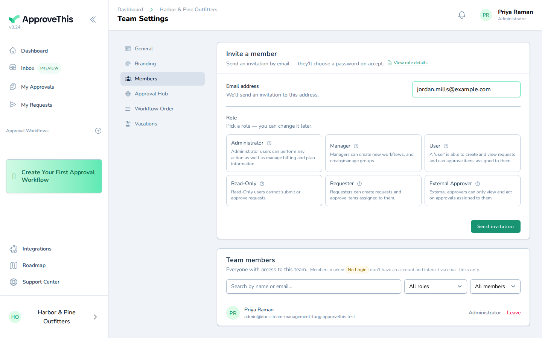Add a new approval workflow plus icon
This screenshot has height=338, width=542.
[x=98, y=131]
